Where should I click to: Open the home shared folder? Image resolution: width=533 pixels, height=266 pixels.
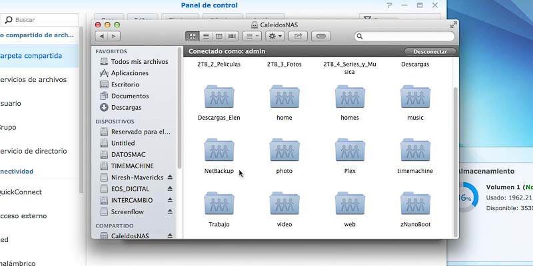pyautogui.click(x=284, y=103)
